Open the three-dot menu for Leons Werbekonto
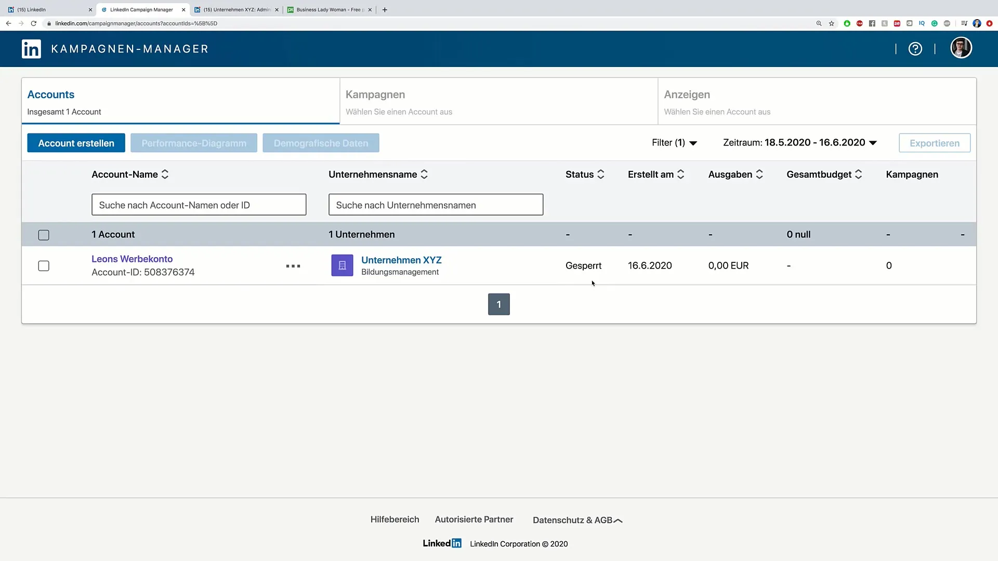Screen dimensions: 998x561 [293, 266]
